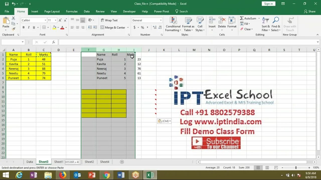Switch to the Formulas ribbon tab
Viewport: 321px width, 180px height.
click(x=72, y=11)
